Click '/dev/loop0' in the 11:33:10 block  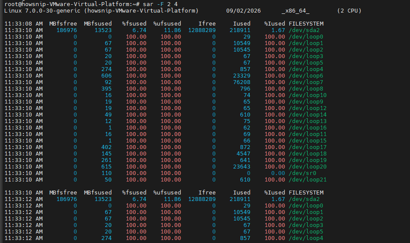tap(306, 36)
